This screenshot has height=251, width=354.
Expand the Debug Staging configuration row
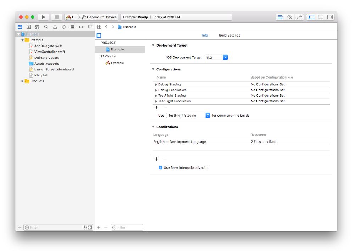point(156,85)
